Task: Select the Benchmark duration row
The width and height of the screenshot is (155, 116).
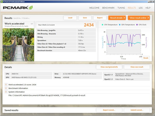Action: pyautogui.click(x=66, y=51)
